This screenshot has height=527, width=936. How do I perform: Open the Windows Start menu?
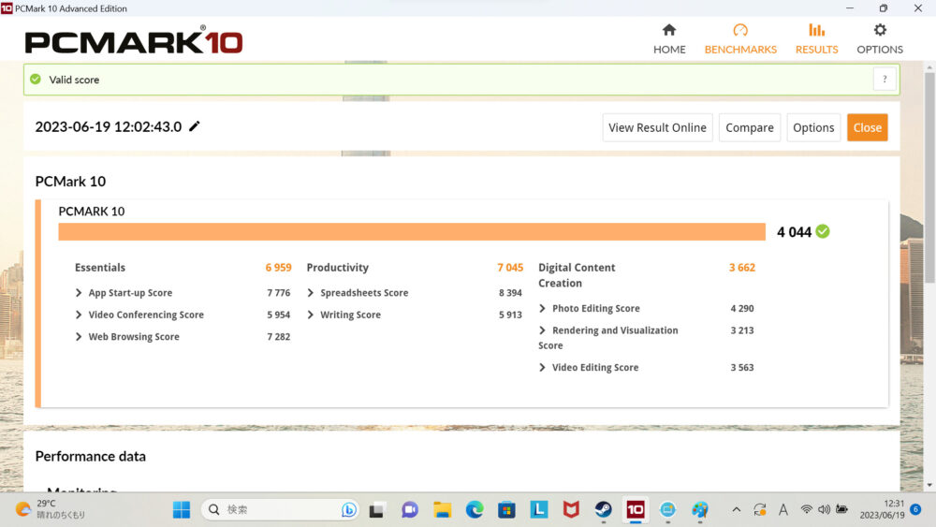[182, 510]
